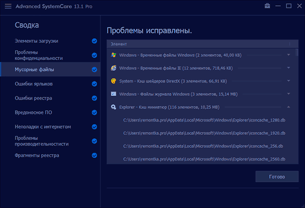This screenshot has width=305, height=208.
Task: Select the iconcache_2560.db file path
Action: coord(204,159)
